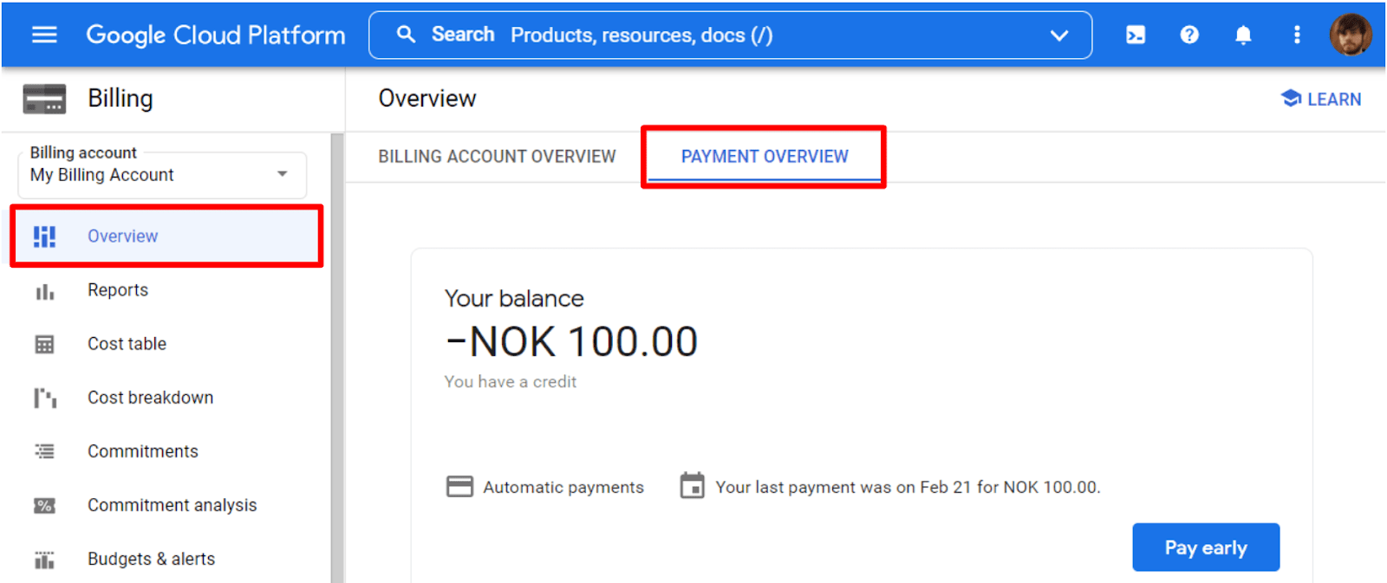Click the Automatic payments card icon

pyautogui.click(x=459, y=487)
